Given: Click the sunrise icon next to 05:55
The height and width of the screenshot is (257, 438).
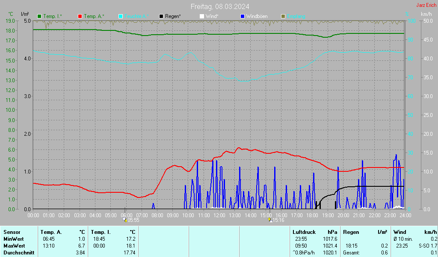Looking at the screenshot, I should tap(125, 220).
